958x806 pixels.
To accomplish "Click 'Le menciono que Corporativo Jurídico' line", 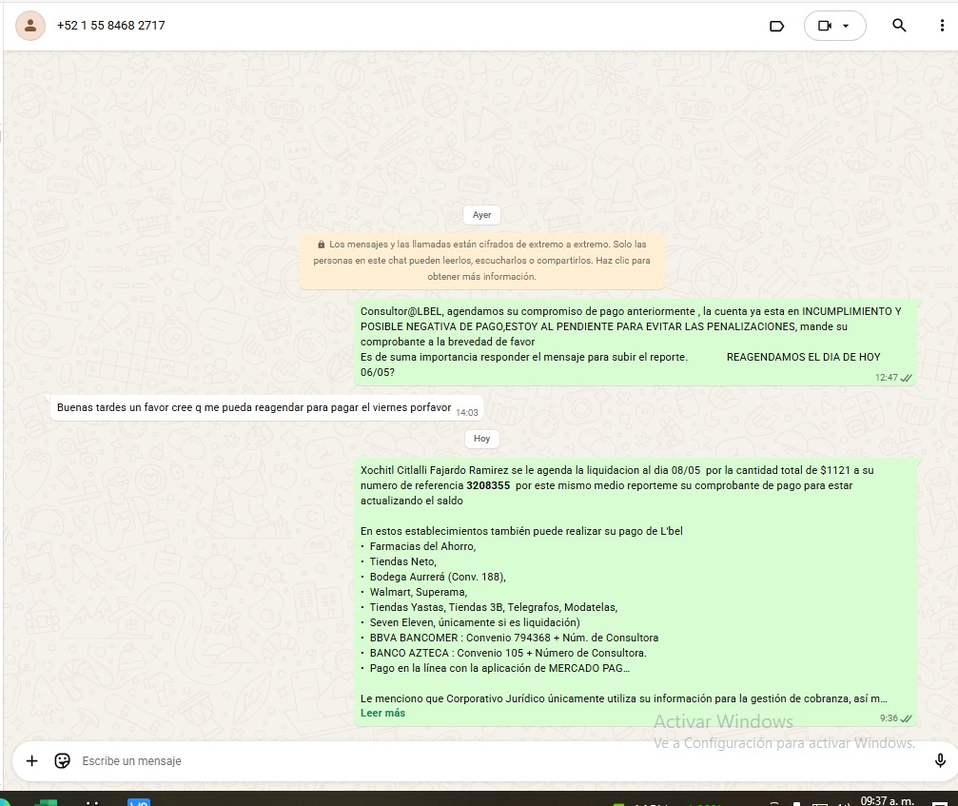I will point(623,698).
